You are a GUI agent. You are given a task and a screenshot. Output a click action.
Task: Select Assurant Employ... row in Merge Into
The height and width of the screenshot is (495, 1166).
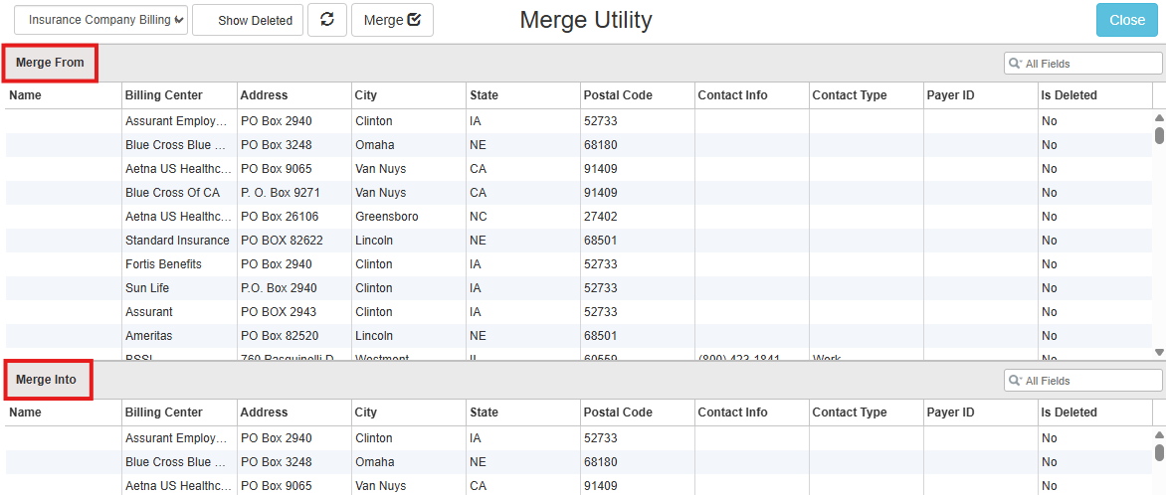click(579, 437)
